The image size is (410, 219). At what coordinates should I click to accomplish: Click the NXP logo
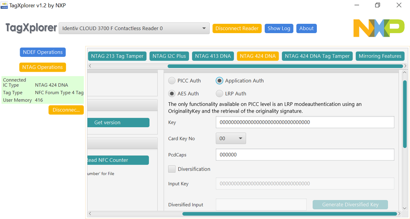click(x=379, y=28)
